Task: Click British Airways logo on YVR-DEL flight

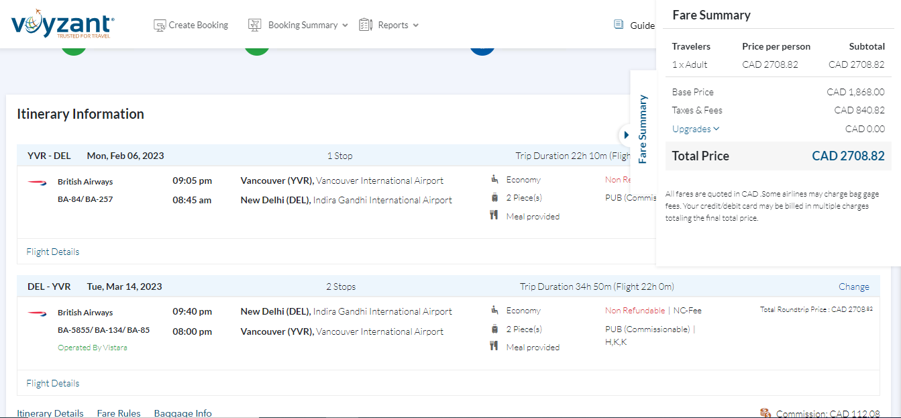Action: click(x=36, y=182)
